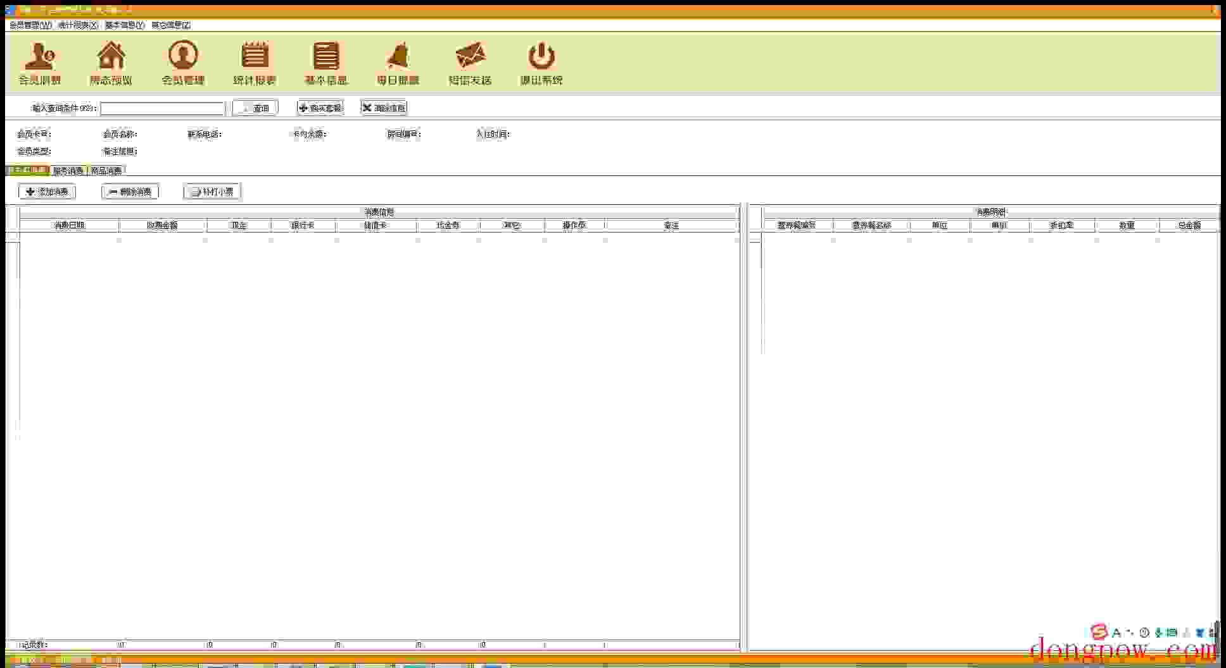Click 数量 column header

click(x=1127, y=225)
